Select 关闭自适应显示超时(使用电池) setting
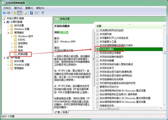The image size is (168, 120). 116,76
